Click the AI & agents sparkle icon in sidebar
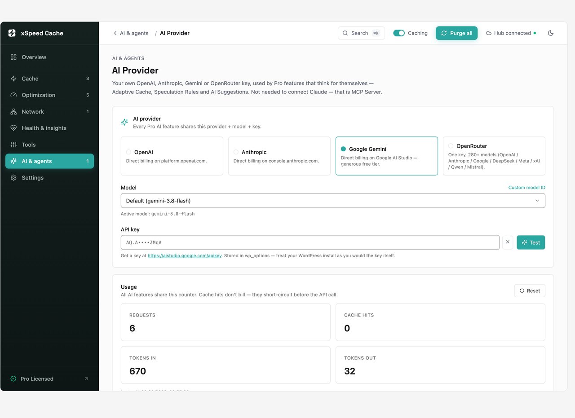575x418 pixels. [13, 161]
